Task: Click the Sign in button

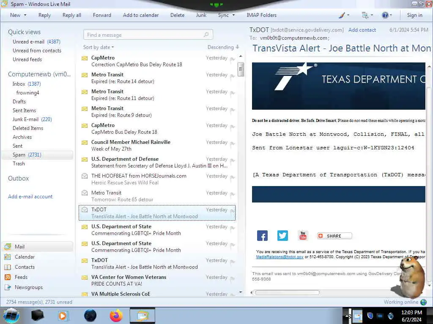Action: 414,15
